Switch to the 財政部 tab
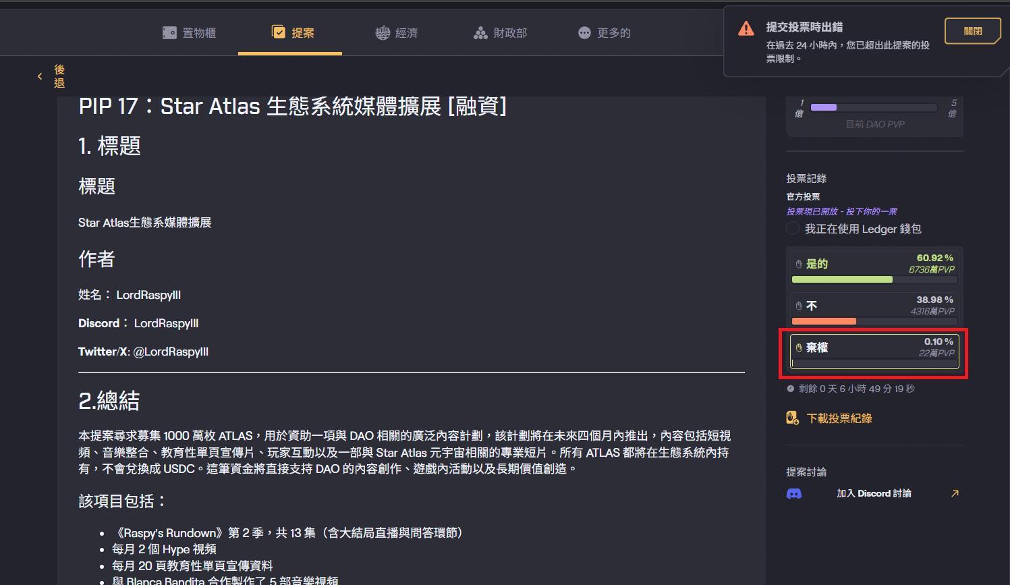 click(500, 32)
